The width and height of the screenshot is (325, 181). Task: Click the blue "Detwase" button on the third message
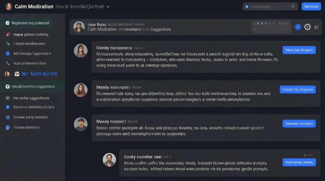(x=299, y=123)
